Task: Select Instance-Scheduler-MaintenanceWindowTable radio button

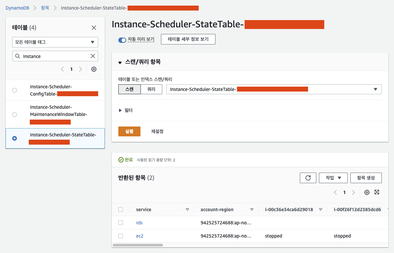Action: click(x=15, y=115)
